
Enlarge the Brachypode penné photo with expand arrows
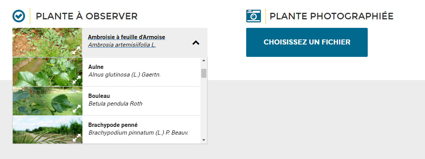point(77,138)
